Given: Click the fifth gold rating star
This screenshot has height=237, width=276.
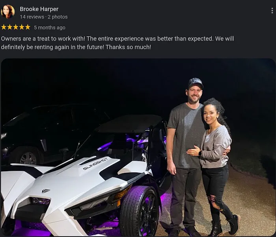Looking at the screenshot, I should pos(28,27).
